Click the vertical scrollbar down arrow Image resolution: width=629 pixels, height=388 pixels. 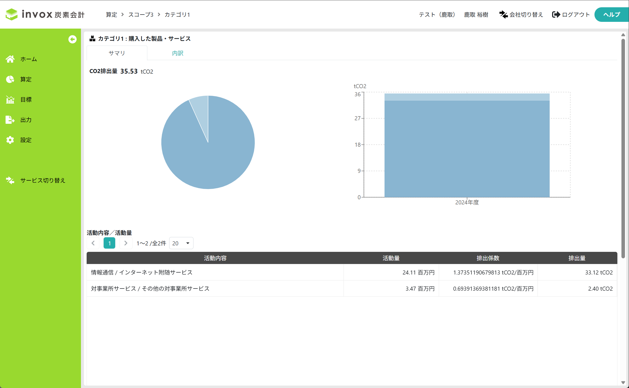coord(623,382)
